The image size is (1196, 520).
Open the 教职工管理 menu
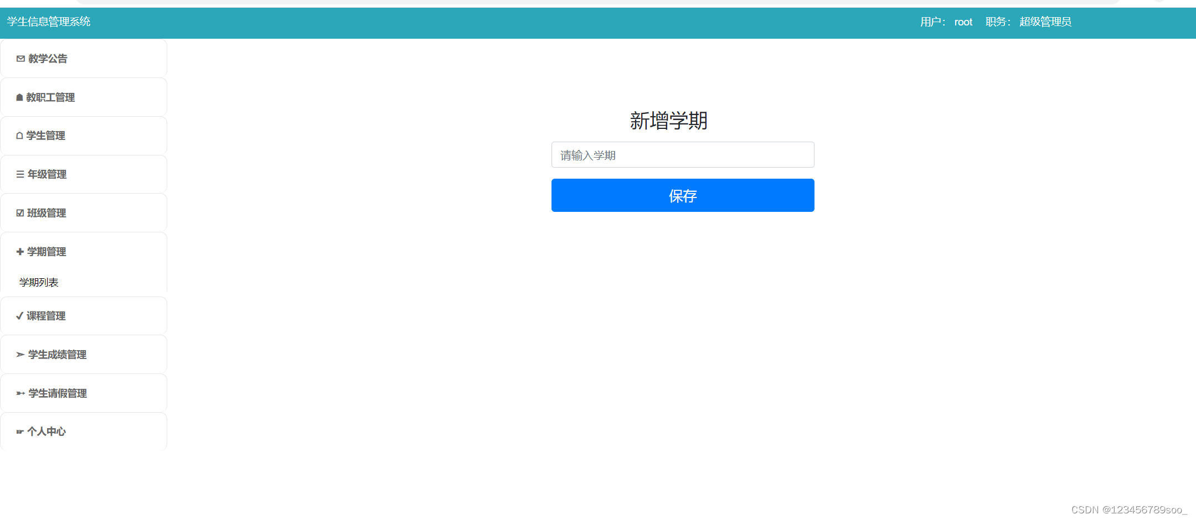pos(84,97)
